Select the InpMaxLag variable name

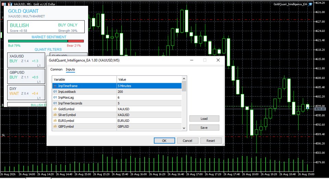[x=66, y=98]
